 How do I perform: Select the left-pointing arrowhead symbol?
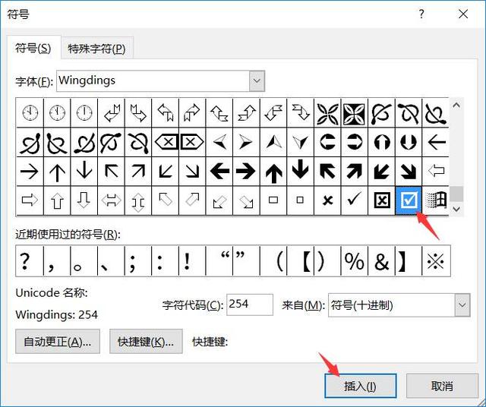(219, 142)
